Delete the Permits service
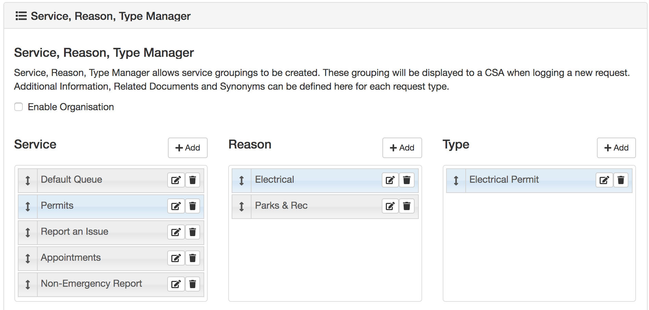Viewport: 649px width, 310px height. tap(193, 206)
